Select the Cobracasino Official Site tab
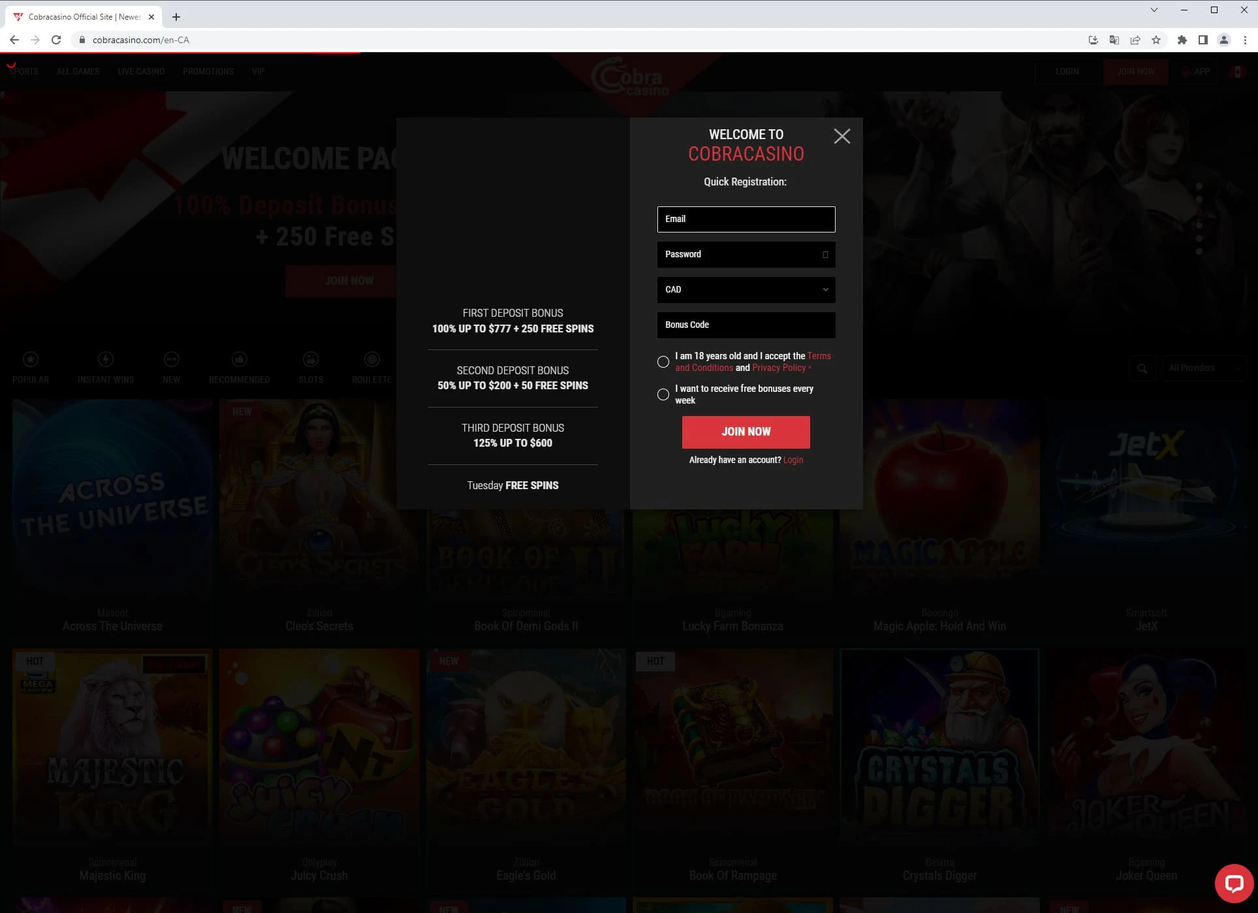The height and width of the screenshot is (913, 1258). [x=84, y=17]
